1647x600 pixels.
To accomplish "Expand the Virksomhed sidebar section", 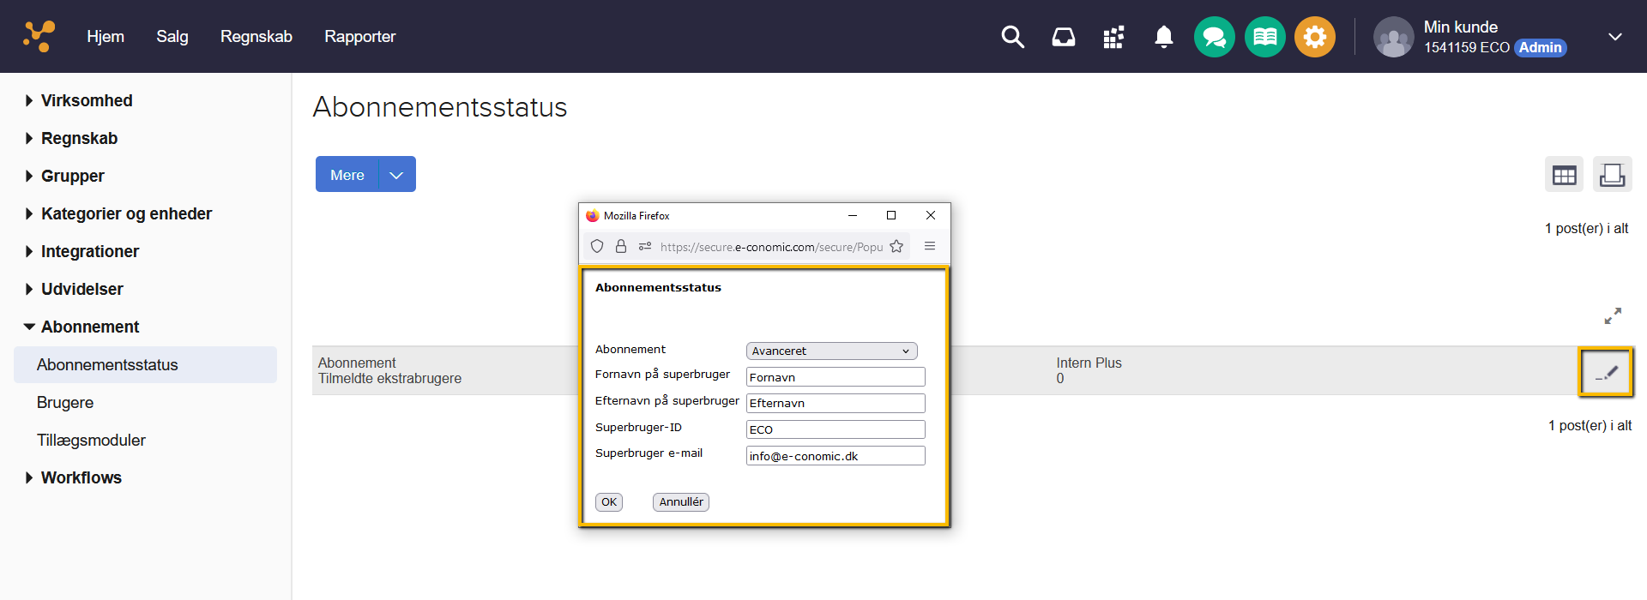I will tap(87, 100).
